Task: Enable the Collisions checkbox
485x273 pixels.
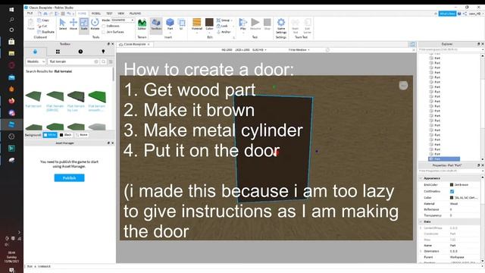Action: coord(104,26)
